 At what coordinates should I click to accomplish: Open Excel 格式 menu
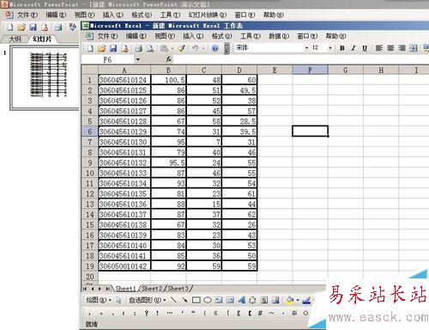tap(221, 36)
